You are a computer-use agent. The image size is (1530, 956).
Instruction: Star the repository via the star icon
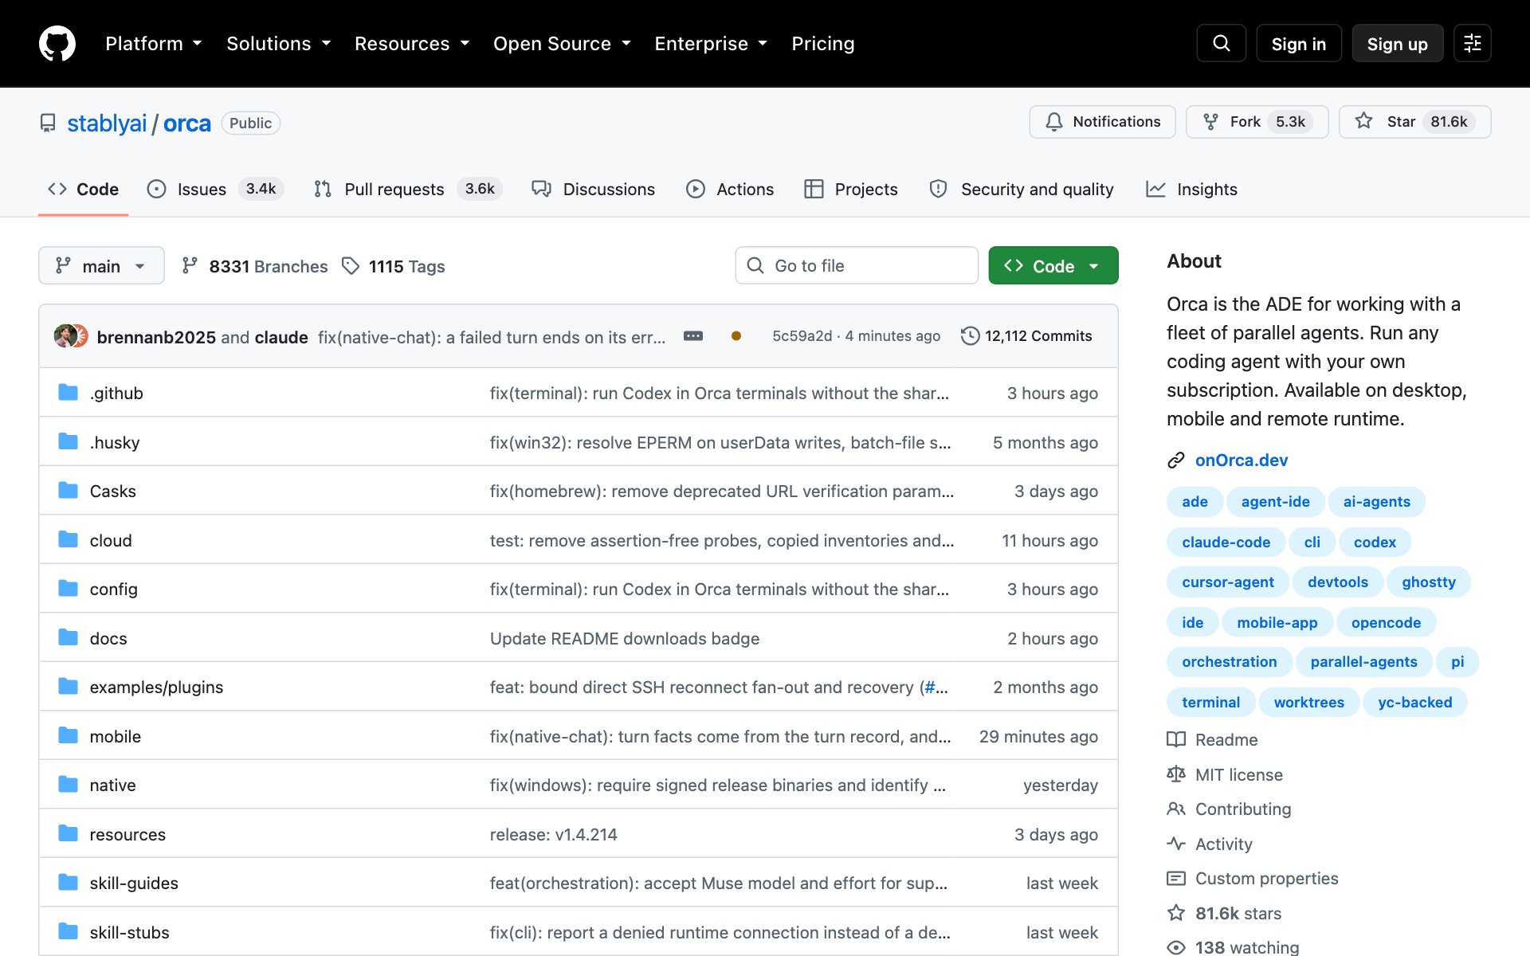(1363, 121)
